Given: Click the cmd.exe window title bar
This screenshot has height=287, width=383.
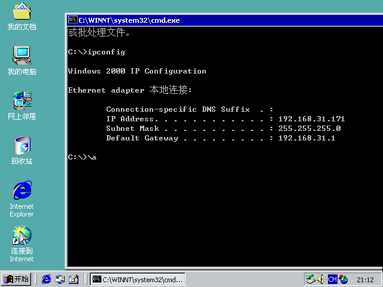Looking at the screenshot, I should click(225, 20).
